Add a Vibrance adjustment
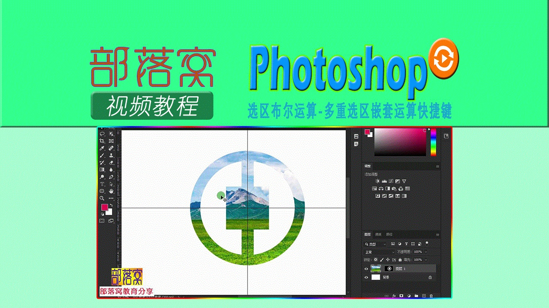This screenshot has height=308, width=549. 404,181
